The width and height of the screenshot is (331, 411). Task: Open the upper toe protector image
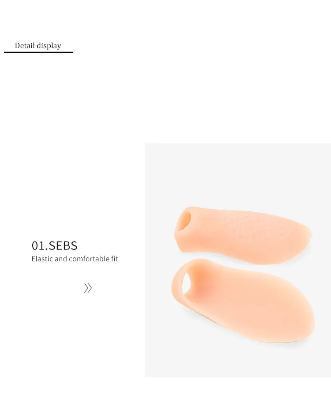(243, 235)
